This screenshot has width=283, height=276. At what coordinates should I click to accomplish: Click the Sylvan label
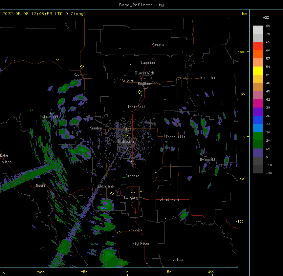tap(128, 80)
